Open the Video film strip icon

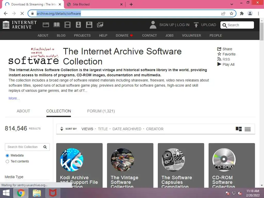tap(68, 25)
